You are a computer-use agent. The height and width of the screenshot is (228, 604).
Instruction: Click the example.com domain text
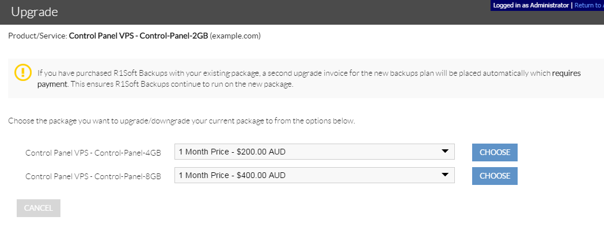[235, 36]
